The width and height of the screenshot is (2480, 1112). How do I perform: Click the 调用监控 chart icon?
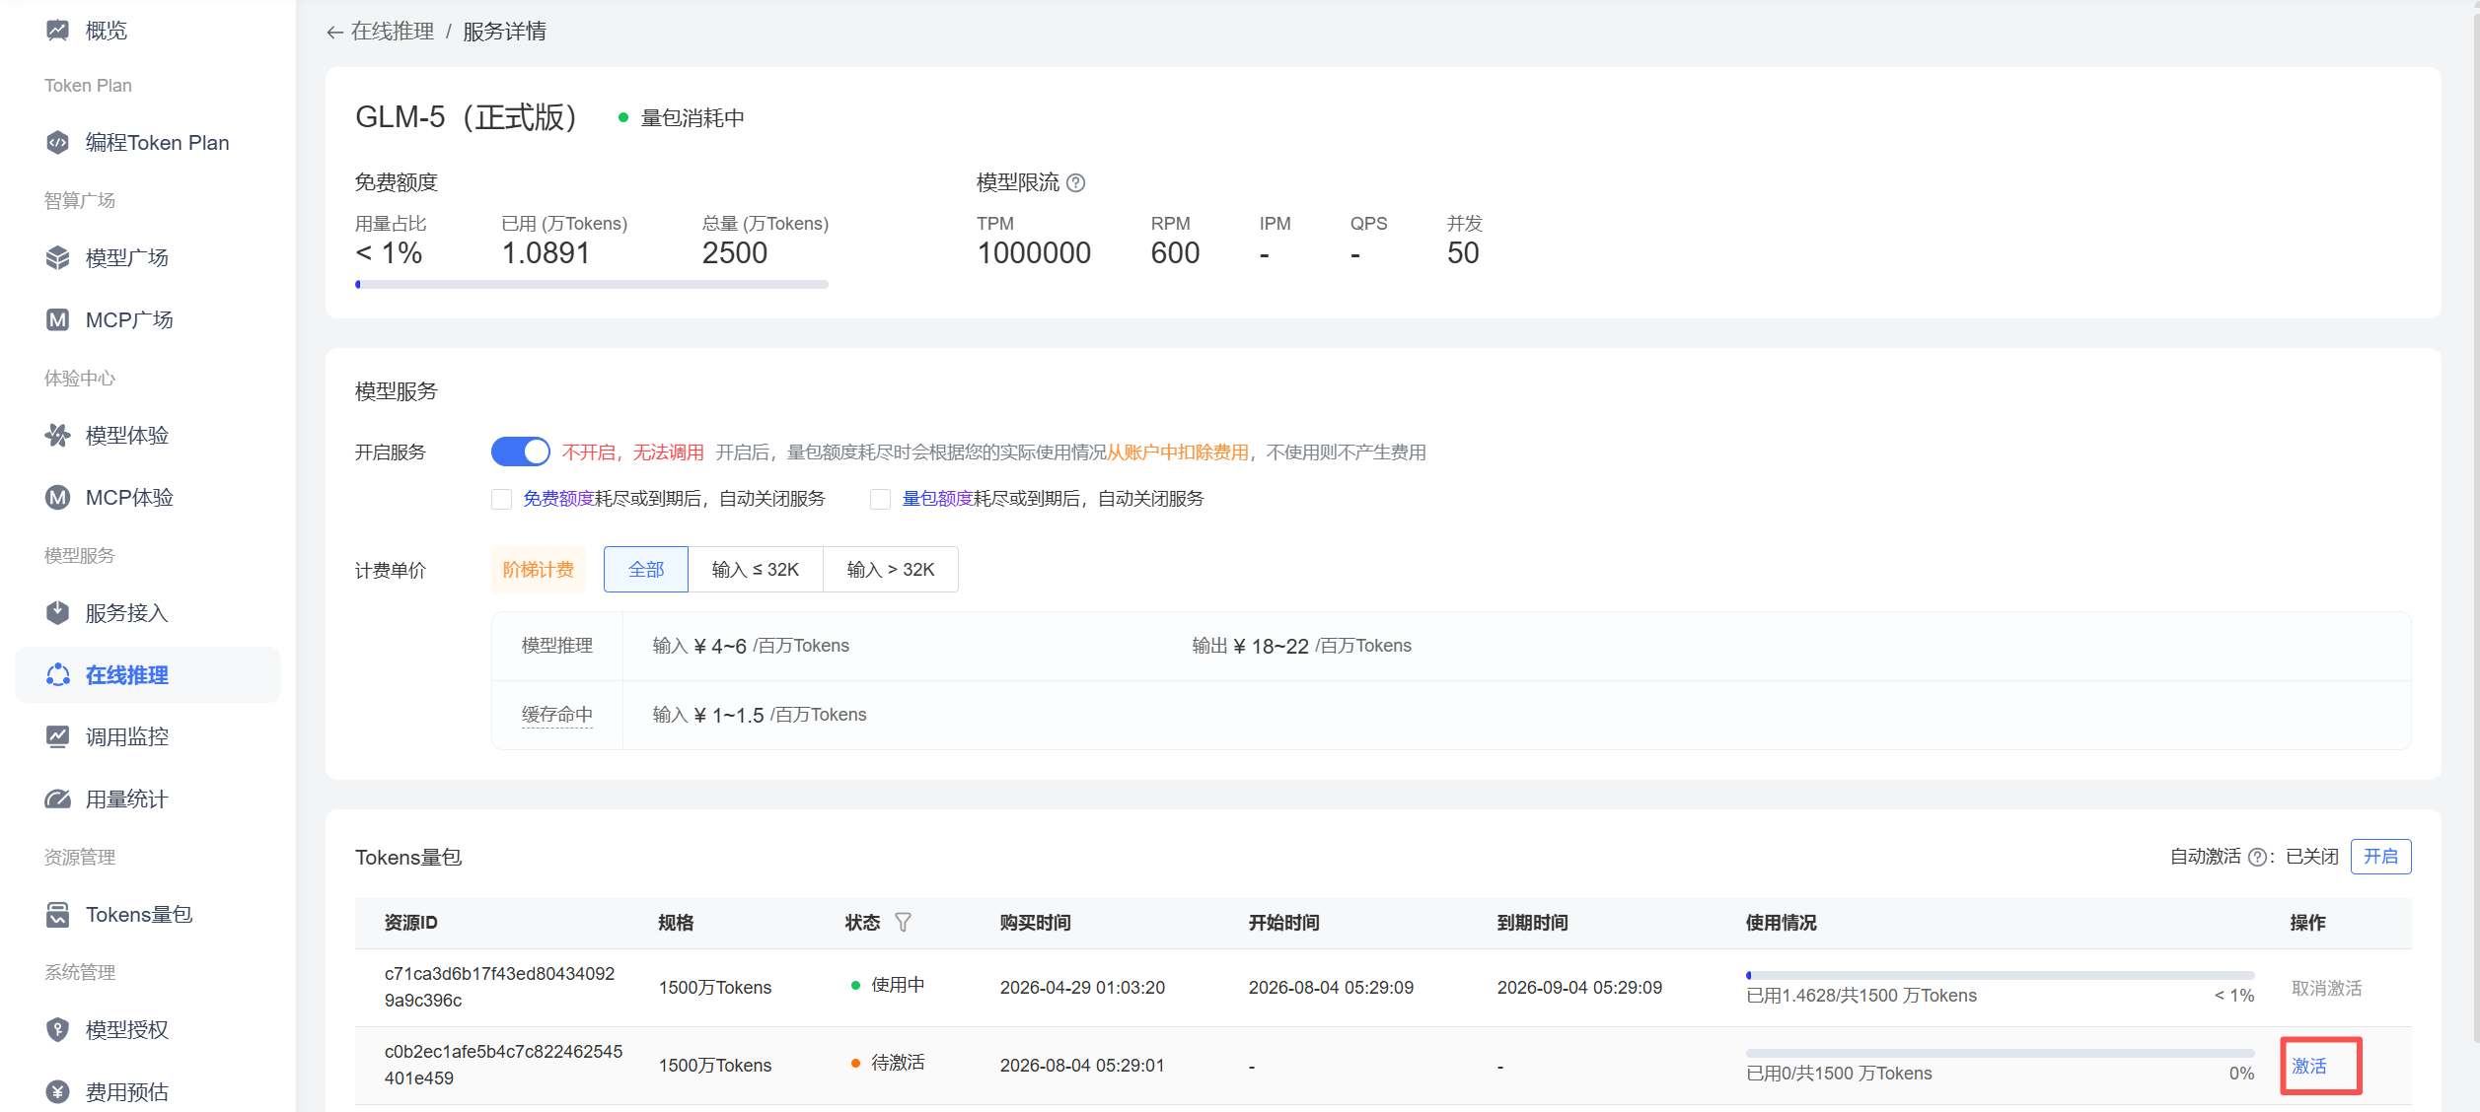[x=58, y=736]
